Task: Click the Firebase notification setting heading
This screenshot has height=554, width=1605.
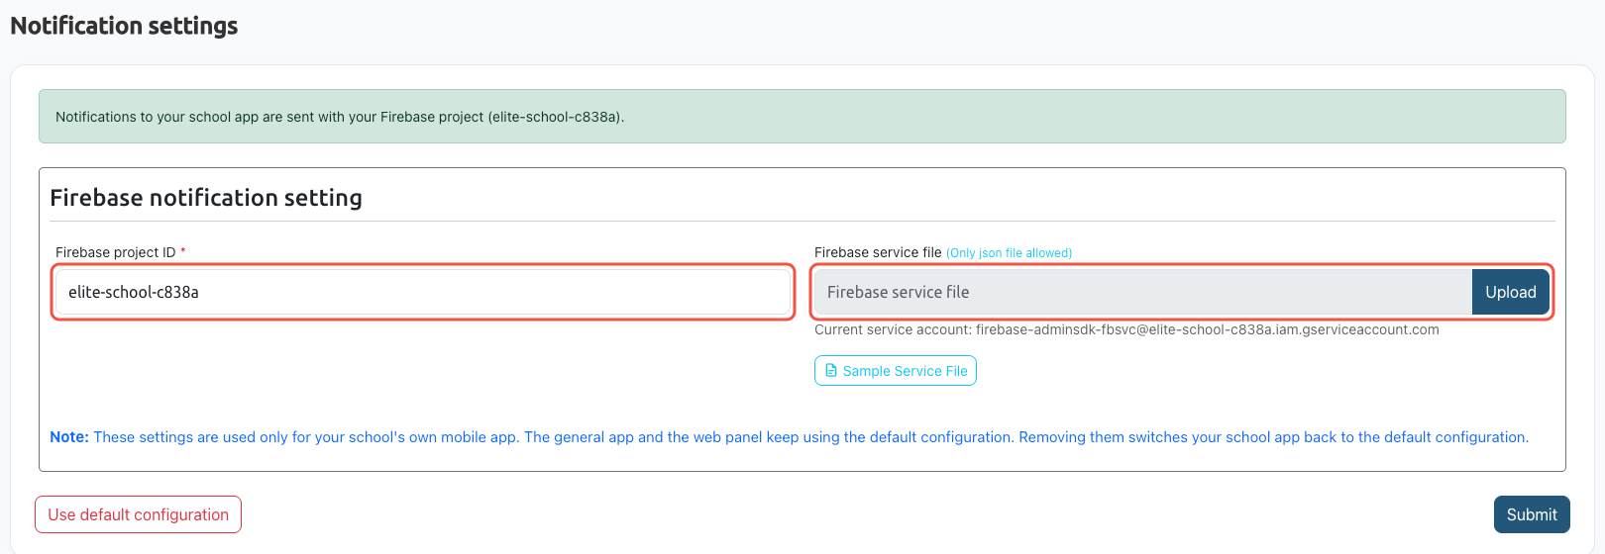Action: 206,198
